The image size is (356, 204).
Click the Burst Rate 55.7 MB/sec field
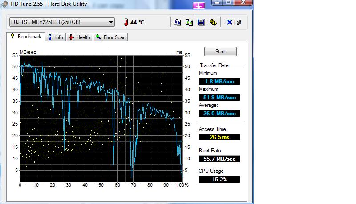point(219,159)
